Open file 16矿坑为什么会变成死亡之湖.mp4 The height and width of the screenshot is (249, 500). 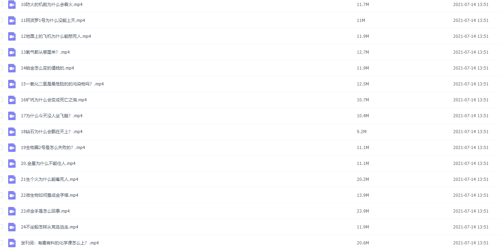(54, 100)
